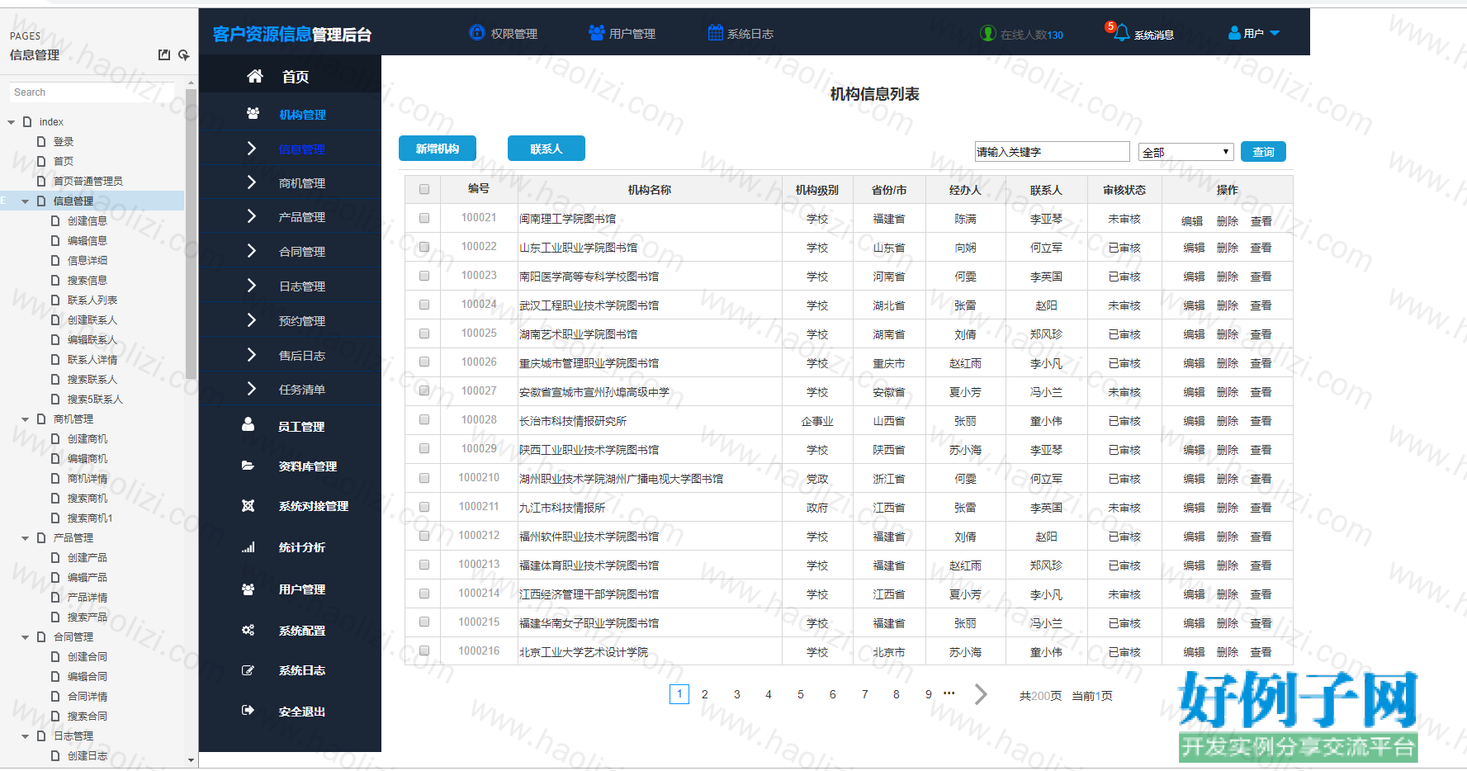Viewport: 1467px width, 771px height.
Task: Click the 系统消息 notification bell
Action: pyautogui.click(x=1120, y=33)
